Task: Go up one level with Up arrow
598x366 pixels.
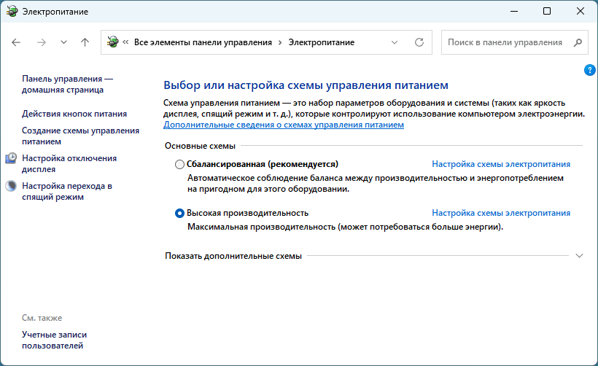Action: (x=85, y=42)
